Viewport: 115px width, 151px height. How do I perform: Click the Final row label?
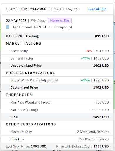click(x=14, y=117)
